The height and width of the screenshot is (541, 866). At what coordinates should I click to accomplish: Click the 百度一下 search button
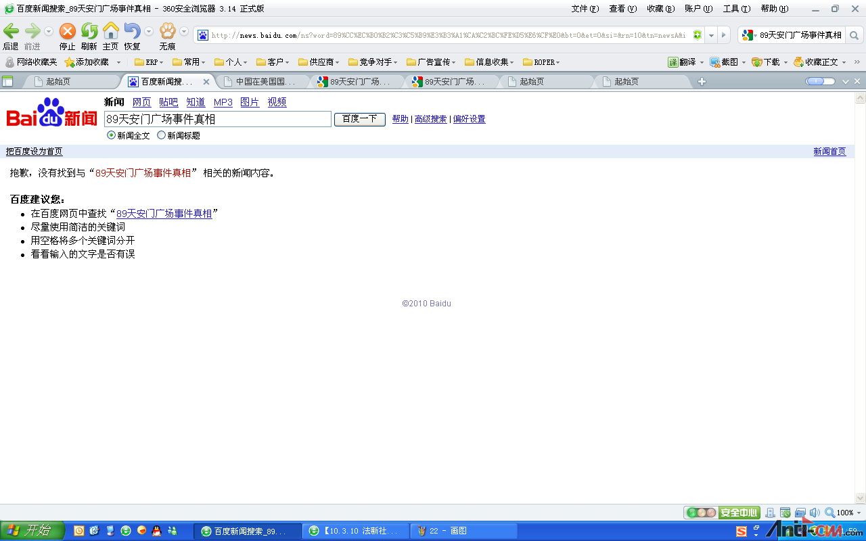click(x=360, y=119)
